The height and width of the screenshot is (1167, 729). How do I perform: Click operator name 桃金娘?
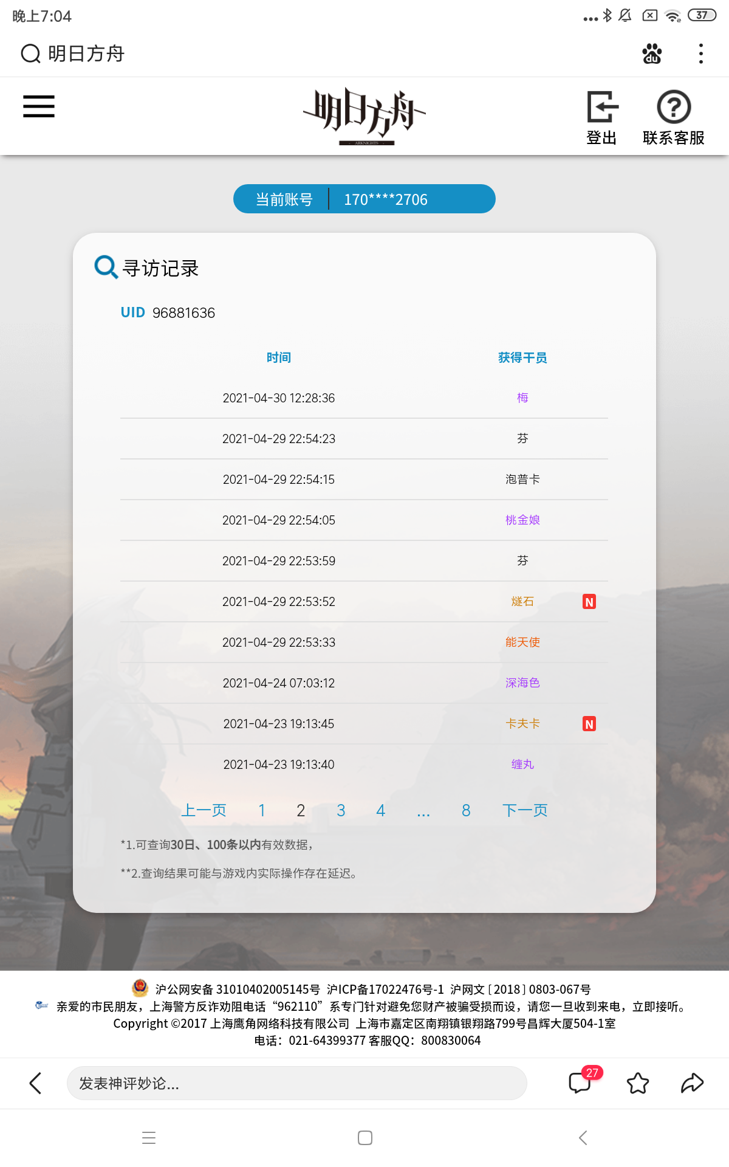pyautogui.click(x=522, y=520)
